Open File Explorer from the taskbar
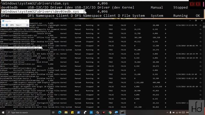 pyautogui.click(x=66, y=112)
